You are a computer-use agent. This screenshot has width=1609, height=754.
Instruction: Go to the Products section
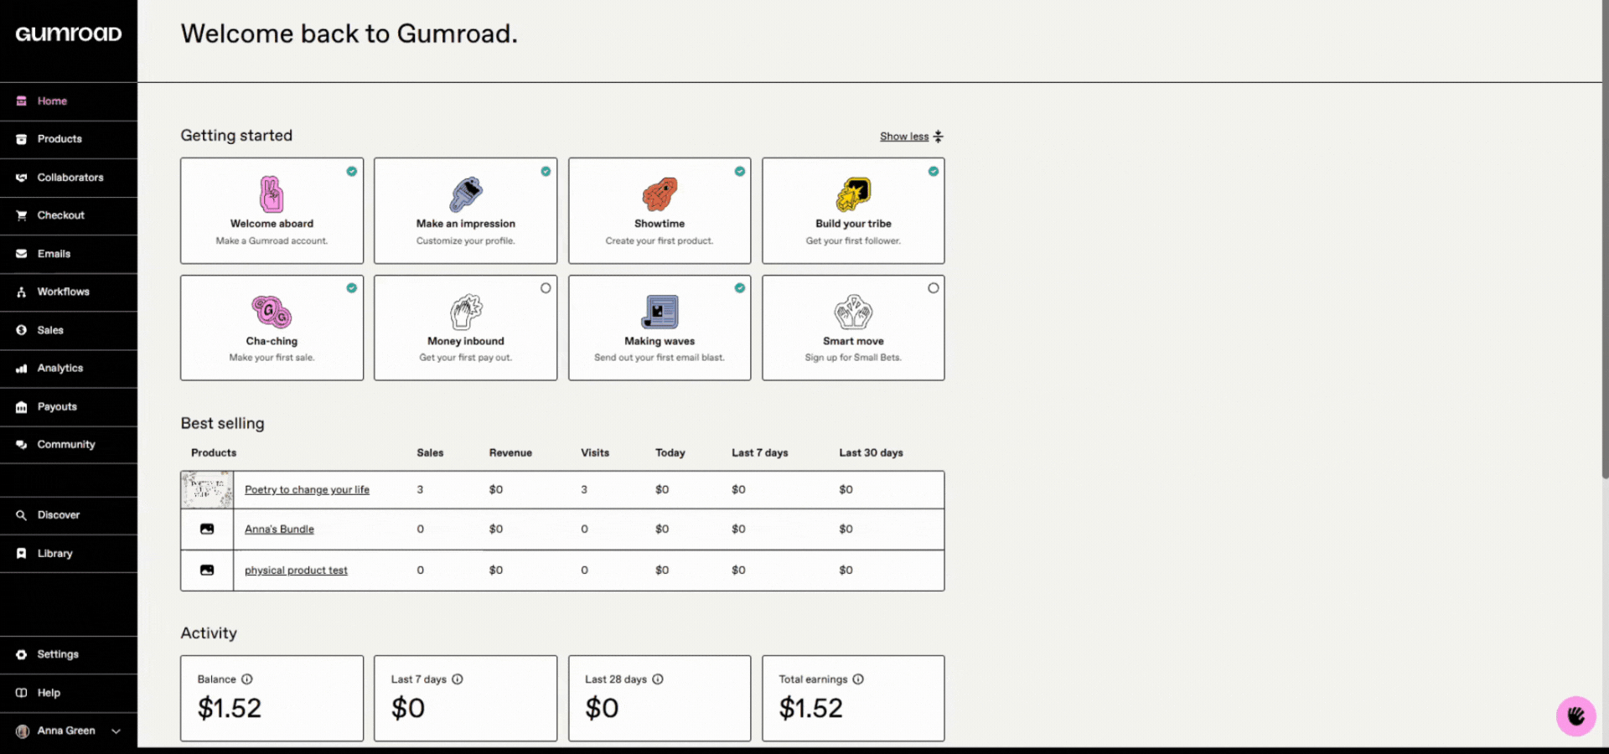click(x=59, y=139)
